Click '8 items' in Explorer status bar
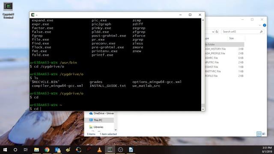 point(91,134)
